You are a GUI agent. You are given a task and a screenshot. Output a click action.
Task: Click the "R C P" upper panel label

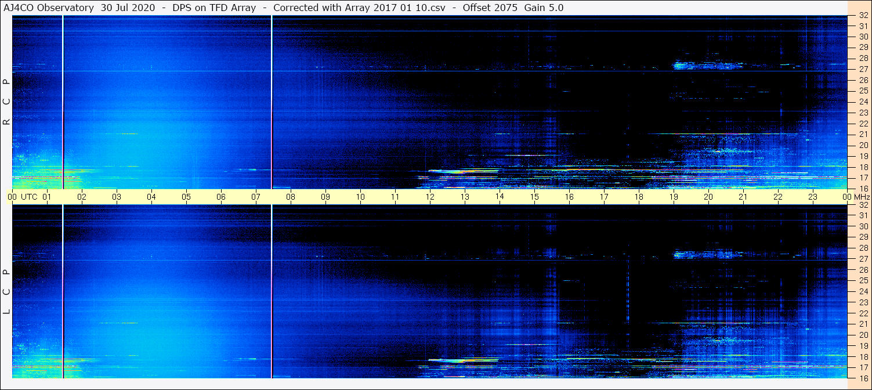point(6,102)
